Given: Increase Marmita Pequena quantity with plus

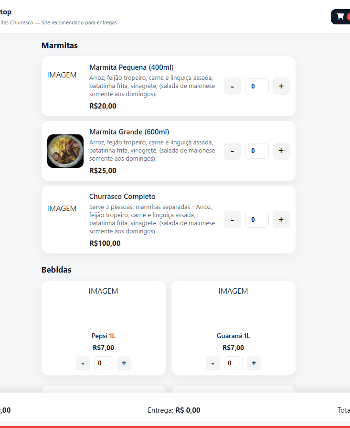Looking at the screenshot, I should tap(281, 86).
